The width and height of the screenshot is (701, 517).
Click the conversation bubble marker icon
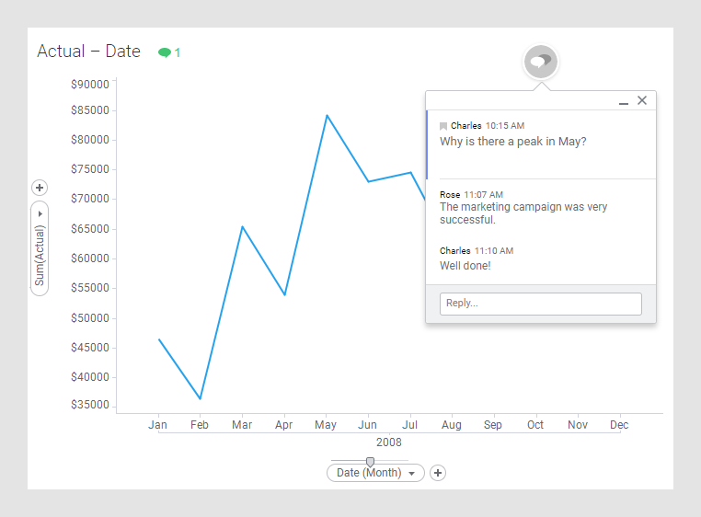tap(541, 63)
